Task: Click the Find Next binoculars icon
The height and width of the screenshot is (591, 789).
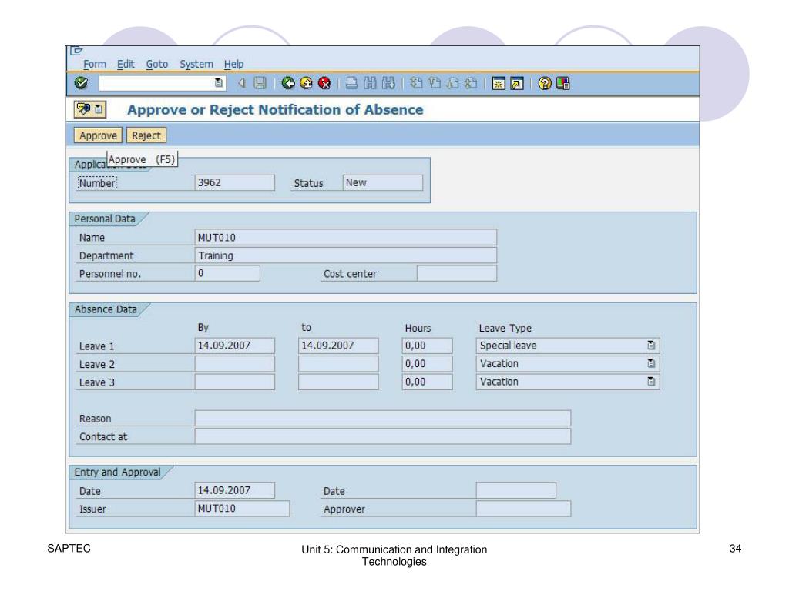Action: 388,83
